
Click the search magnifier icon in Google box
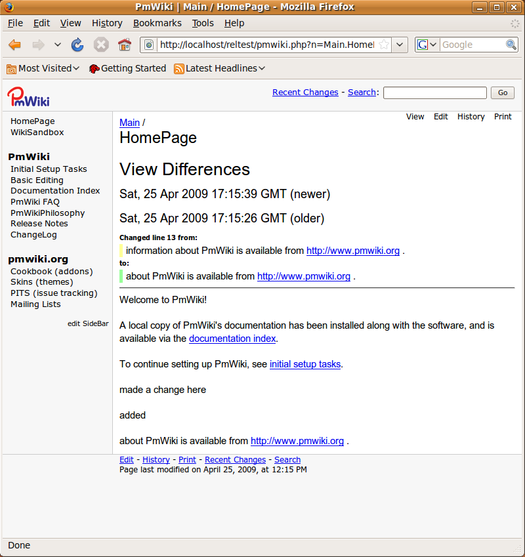[511, 45]
